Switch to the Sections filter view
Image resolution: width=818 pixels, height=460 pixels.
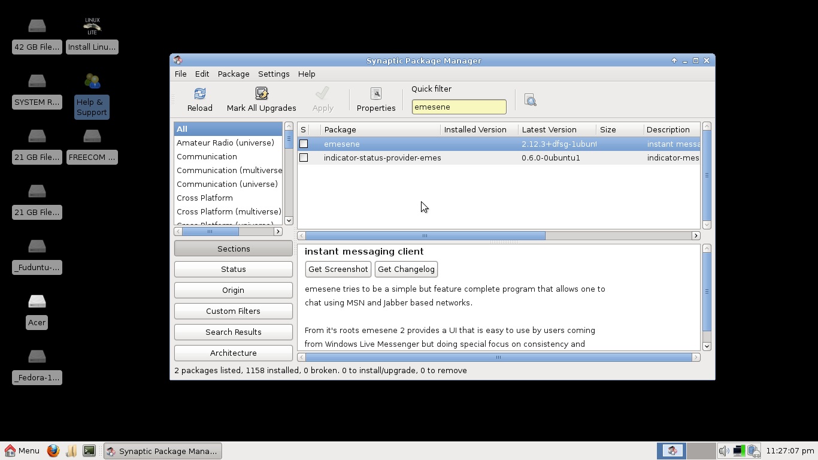pos(234,249)
